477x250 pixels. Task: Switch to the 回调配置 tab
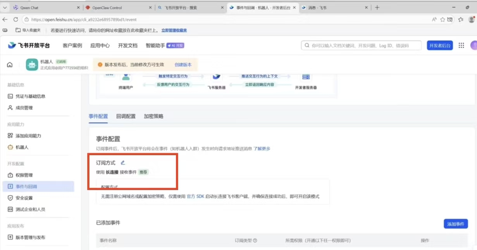(x=126, y=116)
